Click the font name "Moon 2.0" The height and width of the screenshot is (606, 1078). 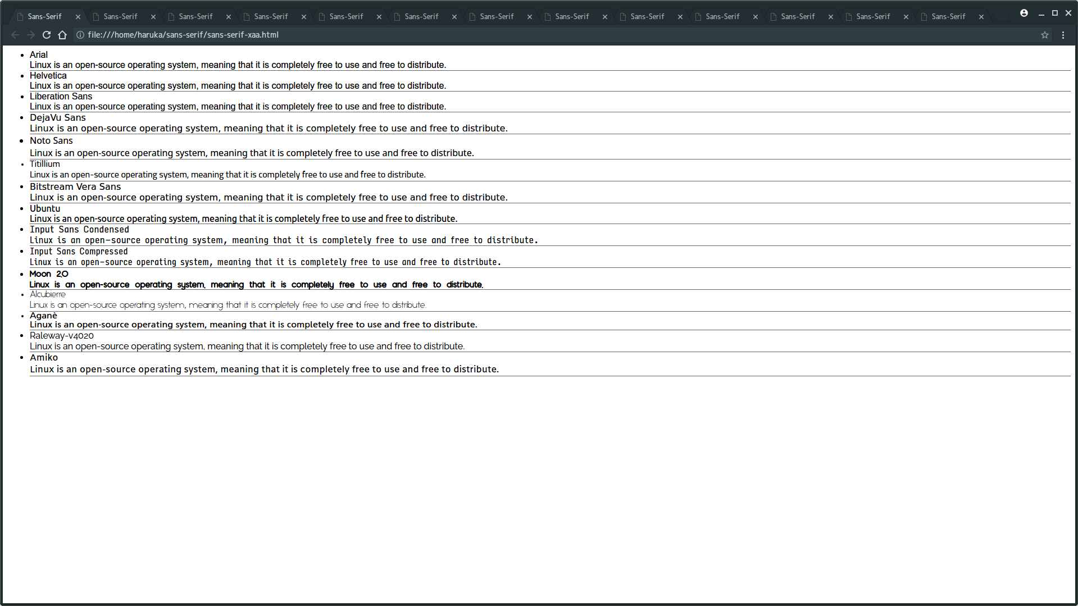[49, 274]
